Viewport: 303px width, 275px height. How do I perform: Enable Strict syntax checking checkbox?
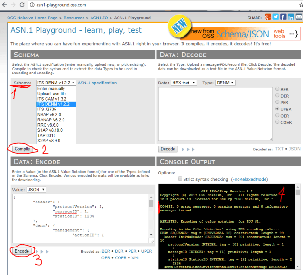[180, 179]
